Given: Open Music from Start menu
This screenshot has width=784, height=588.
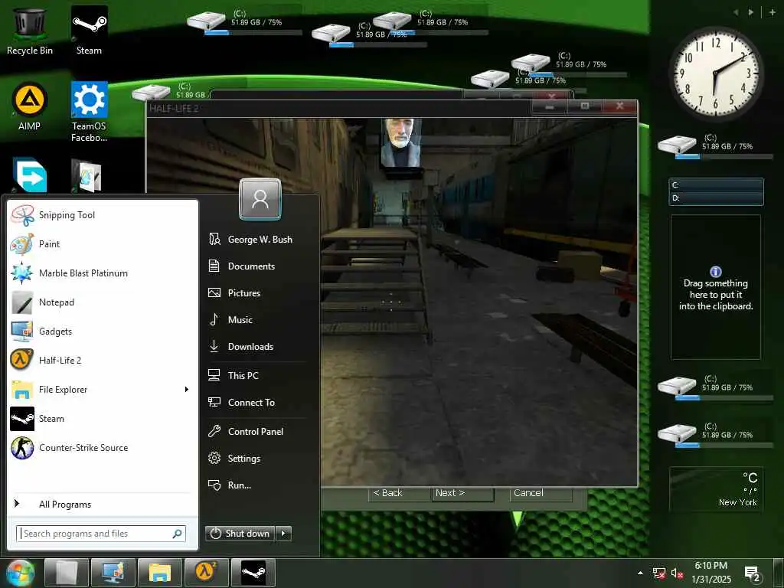Looking at the screenshot, I should point(256,319).
